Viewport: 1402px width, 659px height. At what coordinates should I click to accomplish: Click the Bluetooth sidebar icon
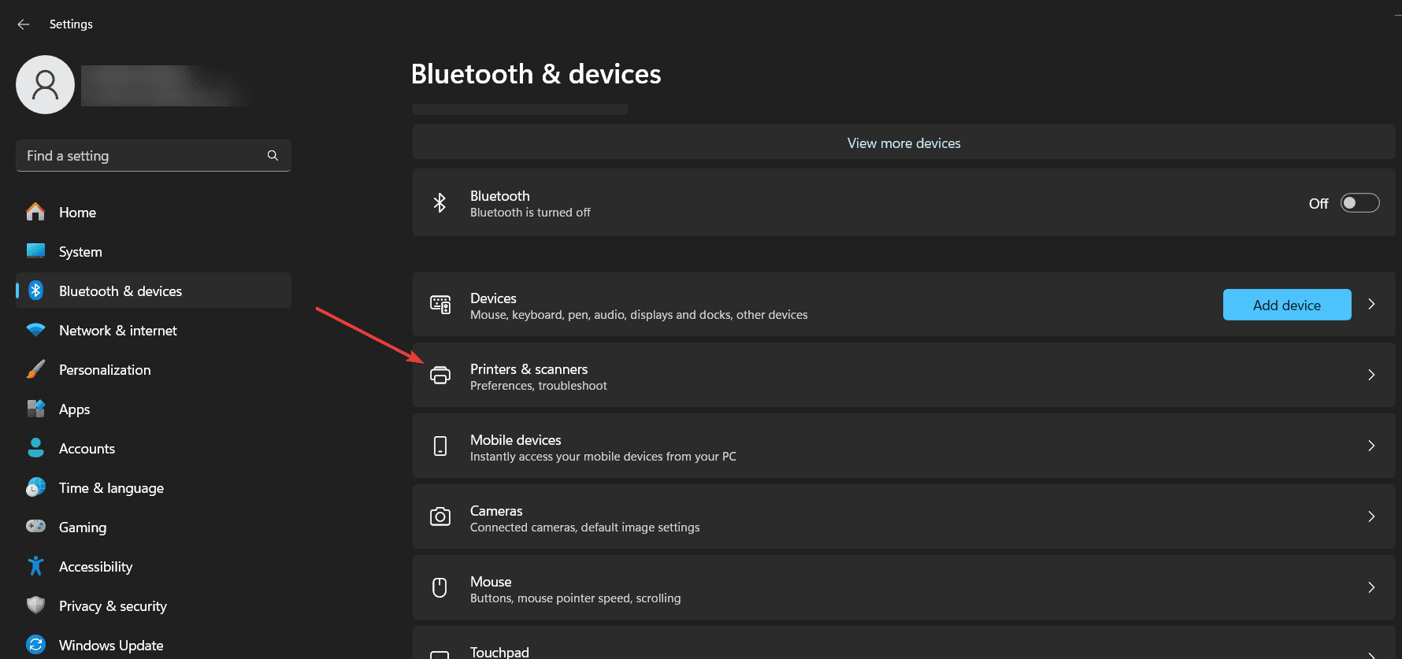(35, 291)
